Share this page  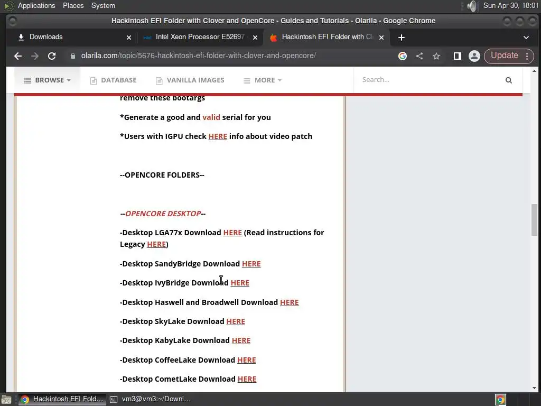pos(419,56)
